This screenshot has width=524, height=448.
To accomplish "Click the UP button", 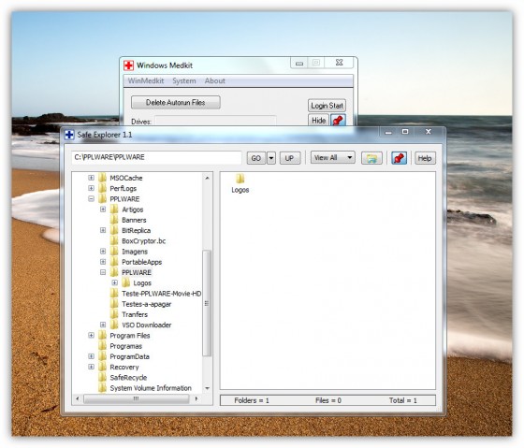I will [x=290, y=158].
